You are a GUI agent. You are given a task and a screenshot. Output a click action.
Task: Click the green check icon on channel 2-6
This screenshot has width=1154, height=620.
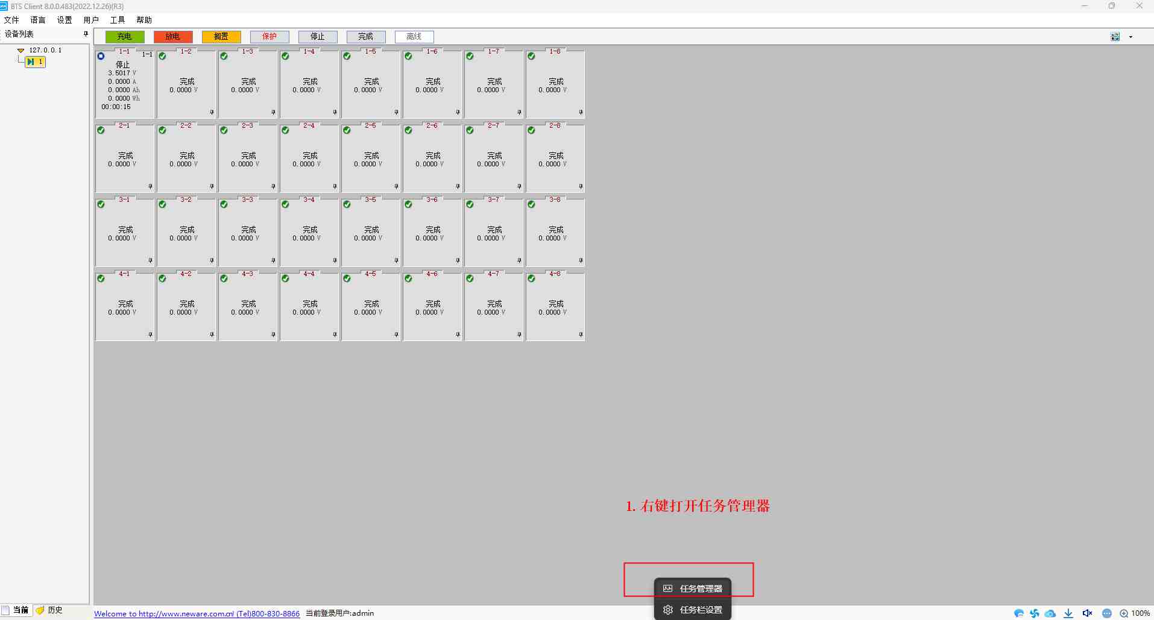click(x=408, y=130)
